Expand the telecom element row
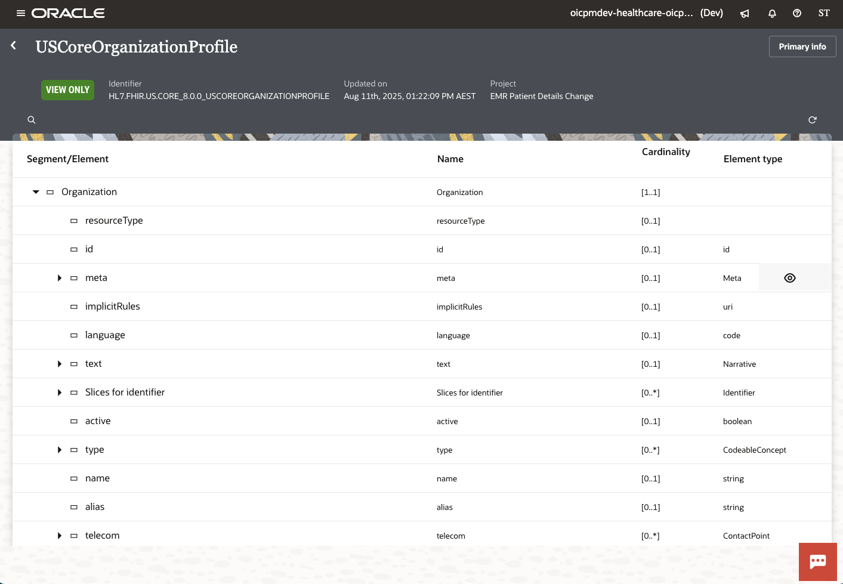This screenshot has width=843, height=584. point(59,535)
